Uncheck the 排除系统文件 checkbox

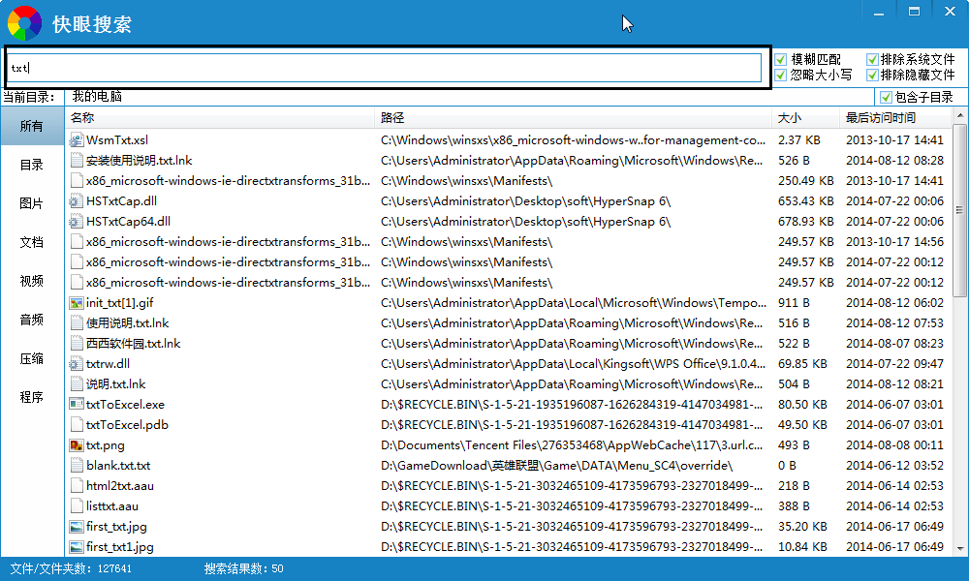(872, 60)
